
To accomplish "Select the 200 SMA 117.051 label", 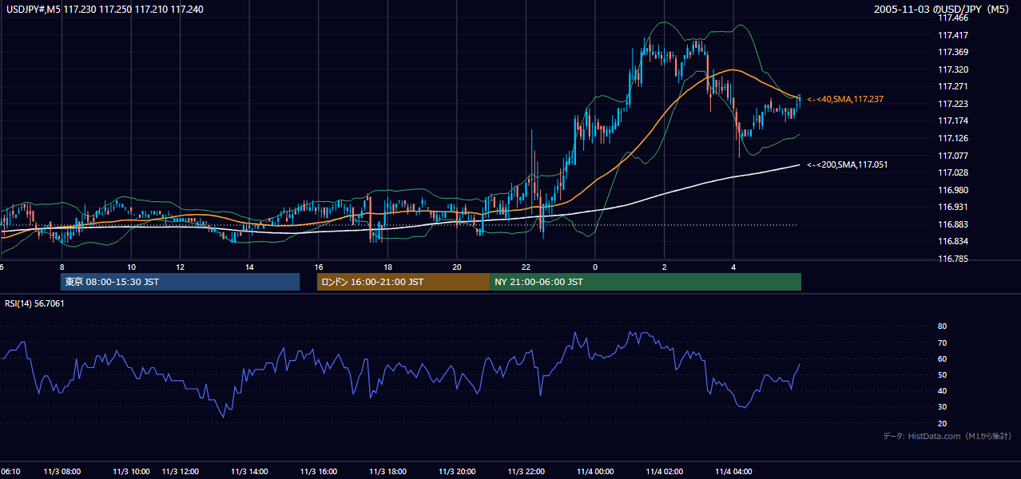I will (848, 164).
